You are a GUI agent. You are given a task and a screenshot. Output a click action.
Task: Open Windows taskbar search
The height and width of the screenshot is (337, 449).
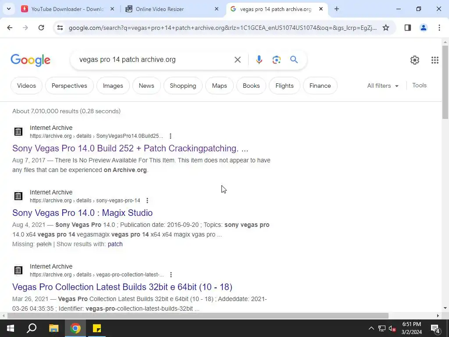32,328
